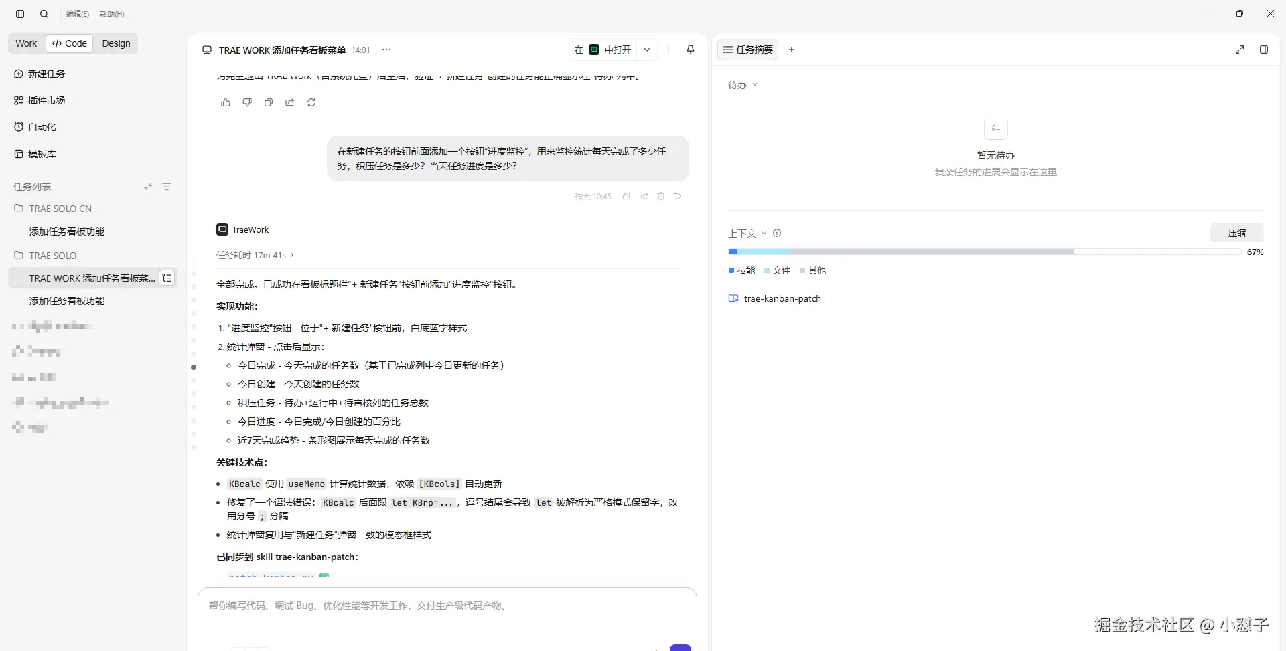Image resolution: width=1286 pixels, height=651 pixels.
Task: Open the 帮助(H) menu
Action: [x=112, y=14]
